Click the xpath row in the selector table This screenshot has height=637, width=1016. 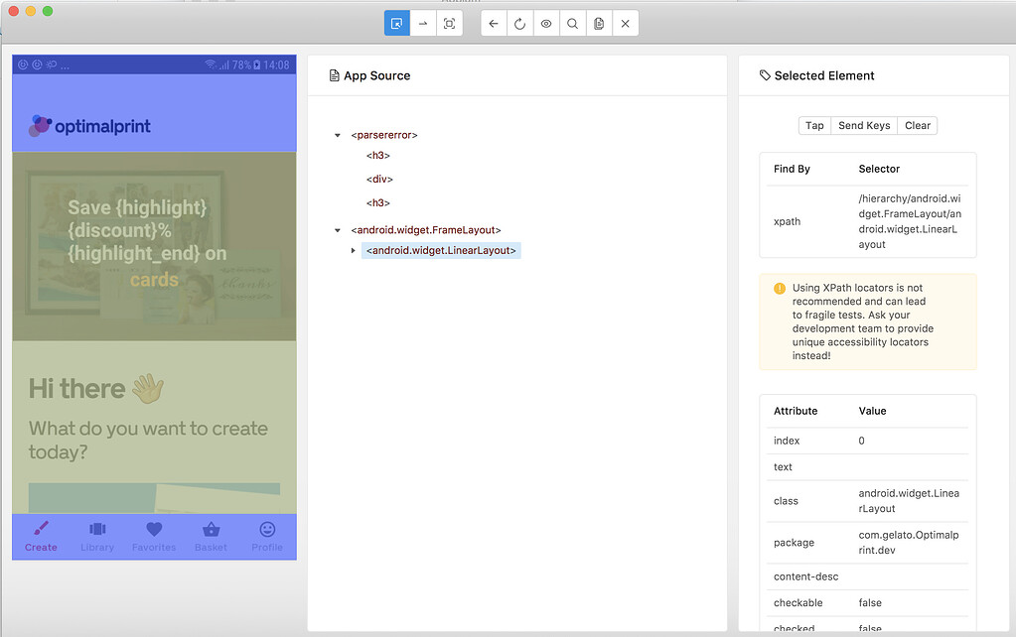tap(788, 221)
